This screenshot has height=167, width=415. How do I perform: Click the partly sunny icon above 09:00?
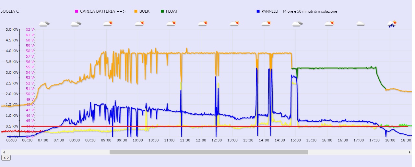[x=108, y=24]
